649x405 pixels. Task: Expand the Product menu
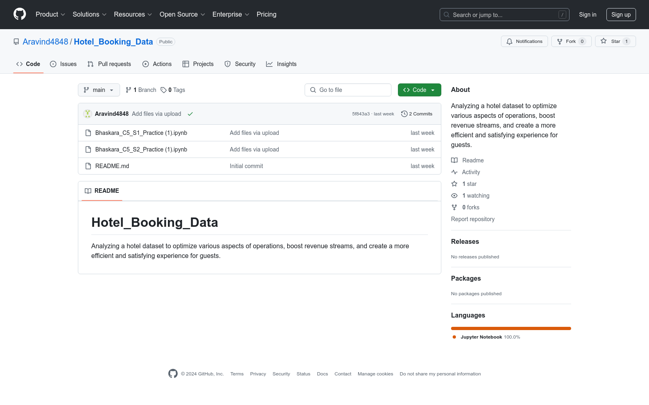coord(50,14)
